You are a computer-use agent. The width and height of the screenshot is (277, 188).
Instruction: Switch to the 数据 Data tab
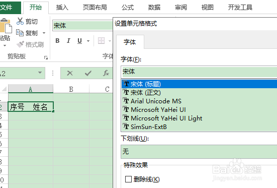coord(154,8)
